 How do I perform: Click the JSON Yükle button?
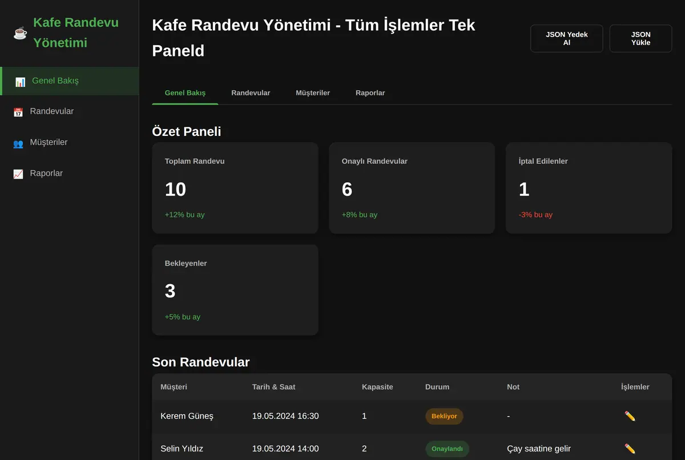click(x=640, y=38)
